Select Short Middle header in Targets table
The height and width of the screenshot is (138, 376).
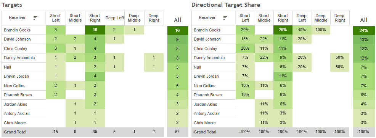pos(75,18)
